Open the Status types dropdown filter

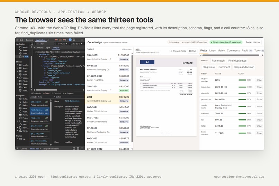click(x=76, y=44)
